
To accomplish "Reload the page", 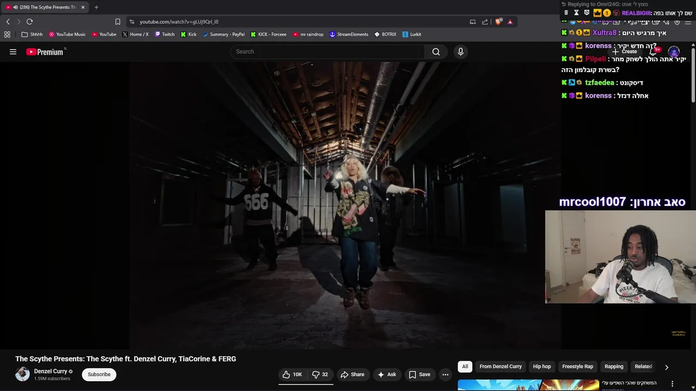I will pyautogui.click(x=29, y=22).
